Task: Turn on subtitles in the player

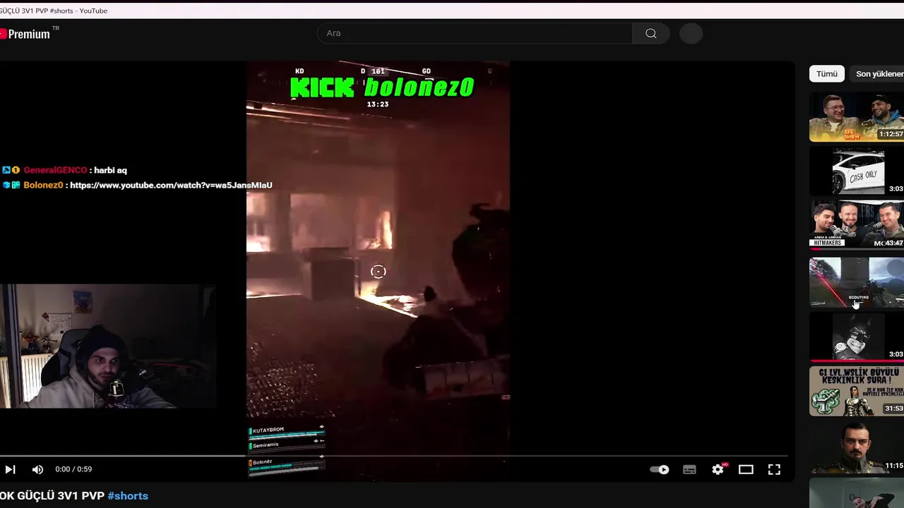Action: 689,469
